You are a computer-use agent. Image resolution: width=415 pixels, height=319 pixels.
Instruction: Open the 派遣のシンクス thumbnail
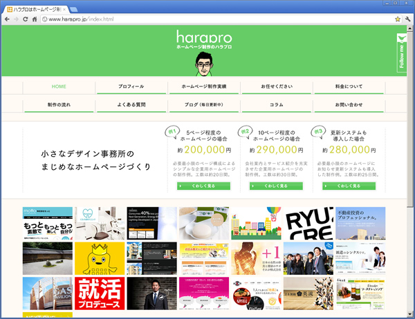tap(360, 258)
